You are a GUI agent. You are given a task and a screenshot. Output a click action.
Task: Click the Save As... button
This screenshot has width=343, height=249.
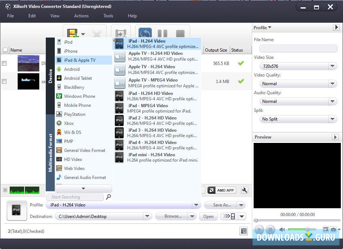221,205
